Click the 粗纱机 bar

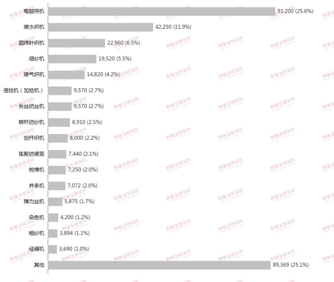53,233
